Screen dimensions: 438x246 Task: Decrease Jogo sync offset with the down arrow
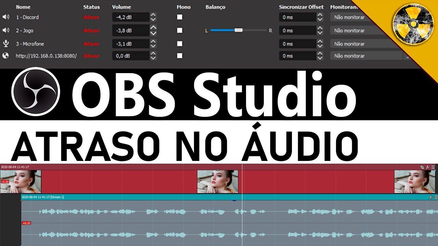tap(320, 33)
